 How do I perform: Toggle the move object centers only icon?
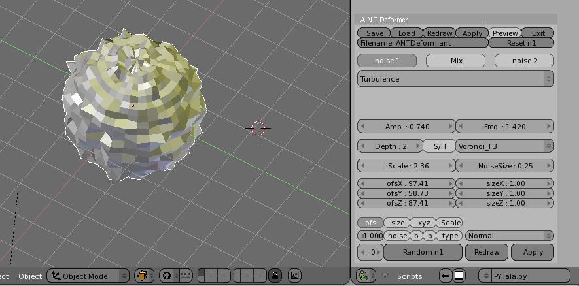(x=186, y=276)
